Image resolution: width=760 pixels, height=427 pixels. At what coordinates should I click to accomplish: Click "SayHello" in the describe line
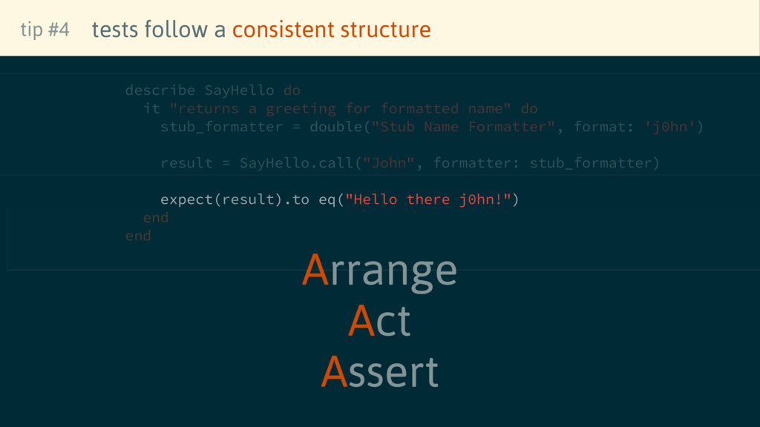pos(239,90)
